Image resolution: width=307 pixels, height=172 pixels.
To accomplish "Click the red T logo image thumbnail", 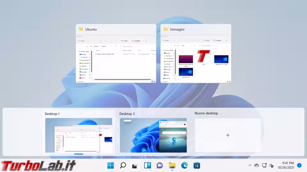I will pos(204,56).
